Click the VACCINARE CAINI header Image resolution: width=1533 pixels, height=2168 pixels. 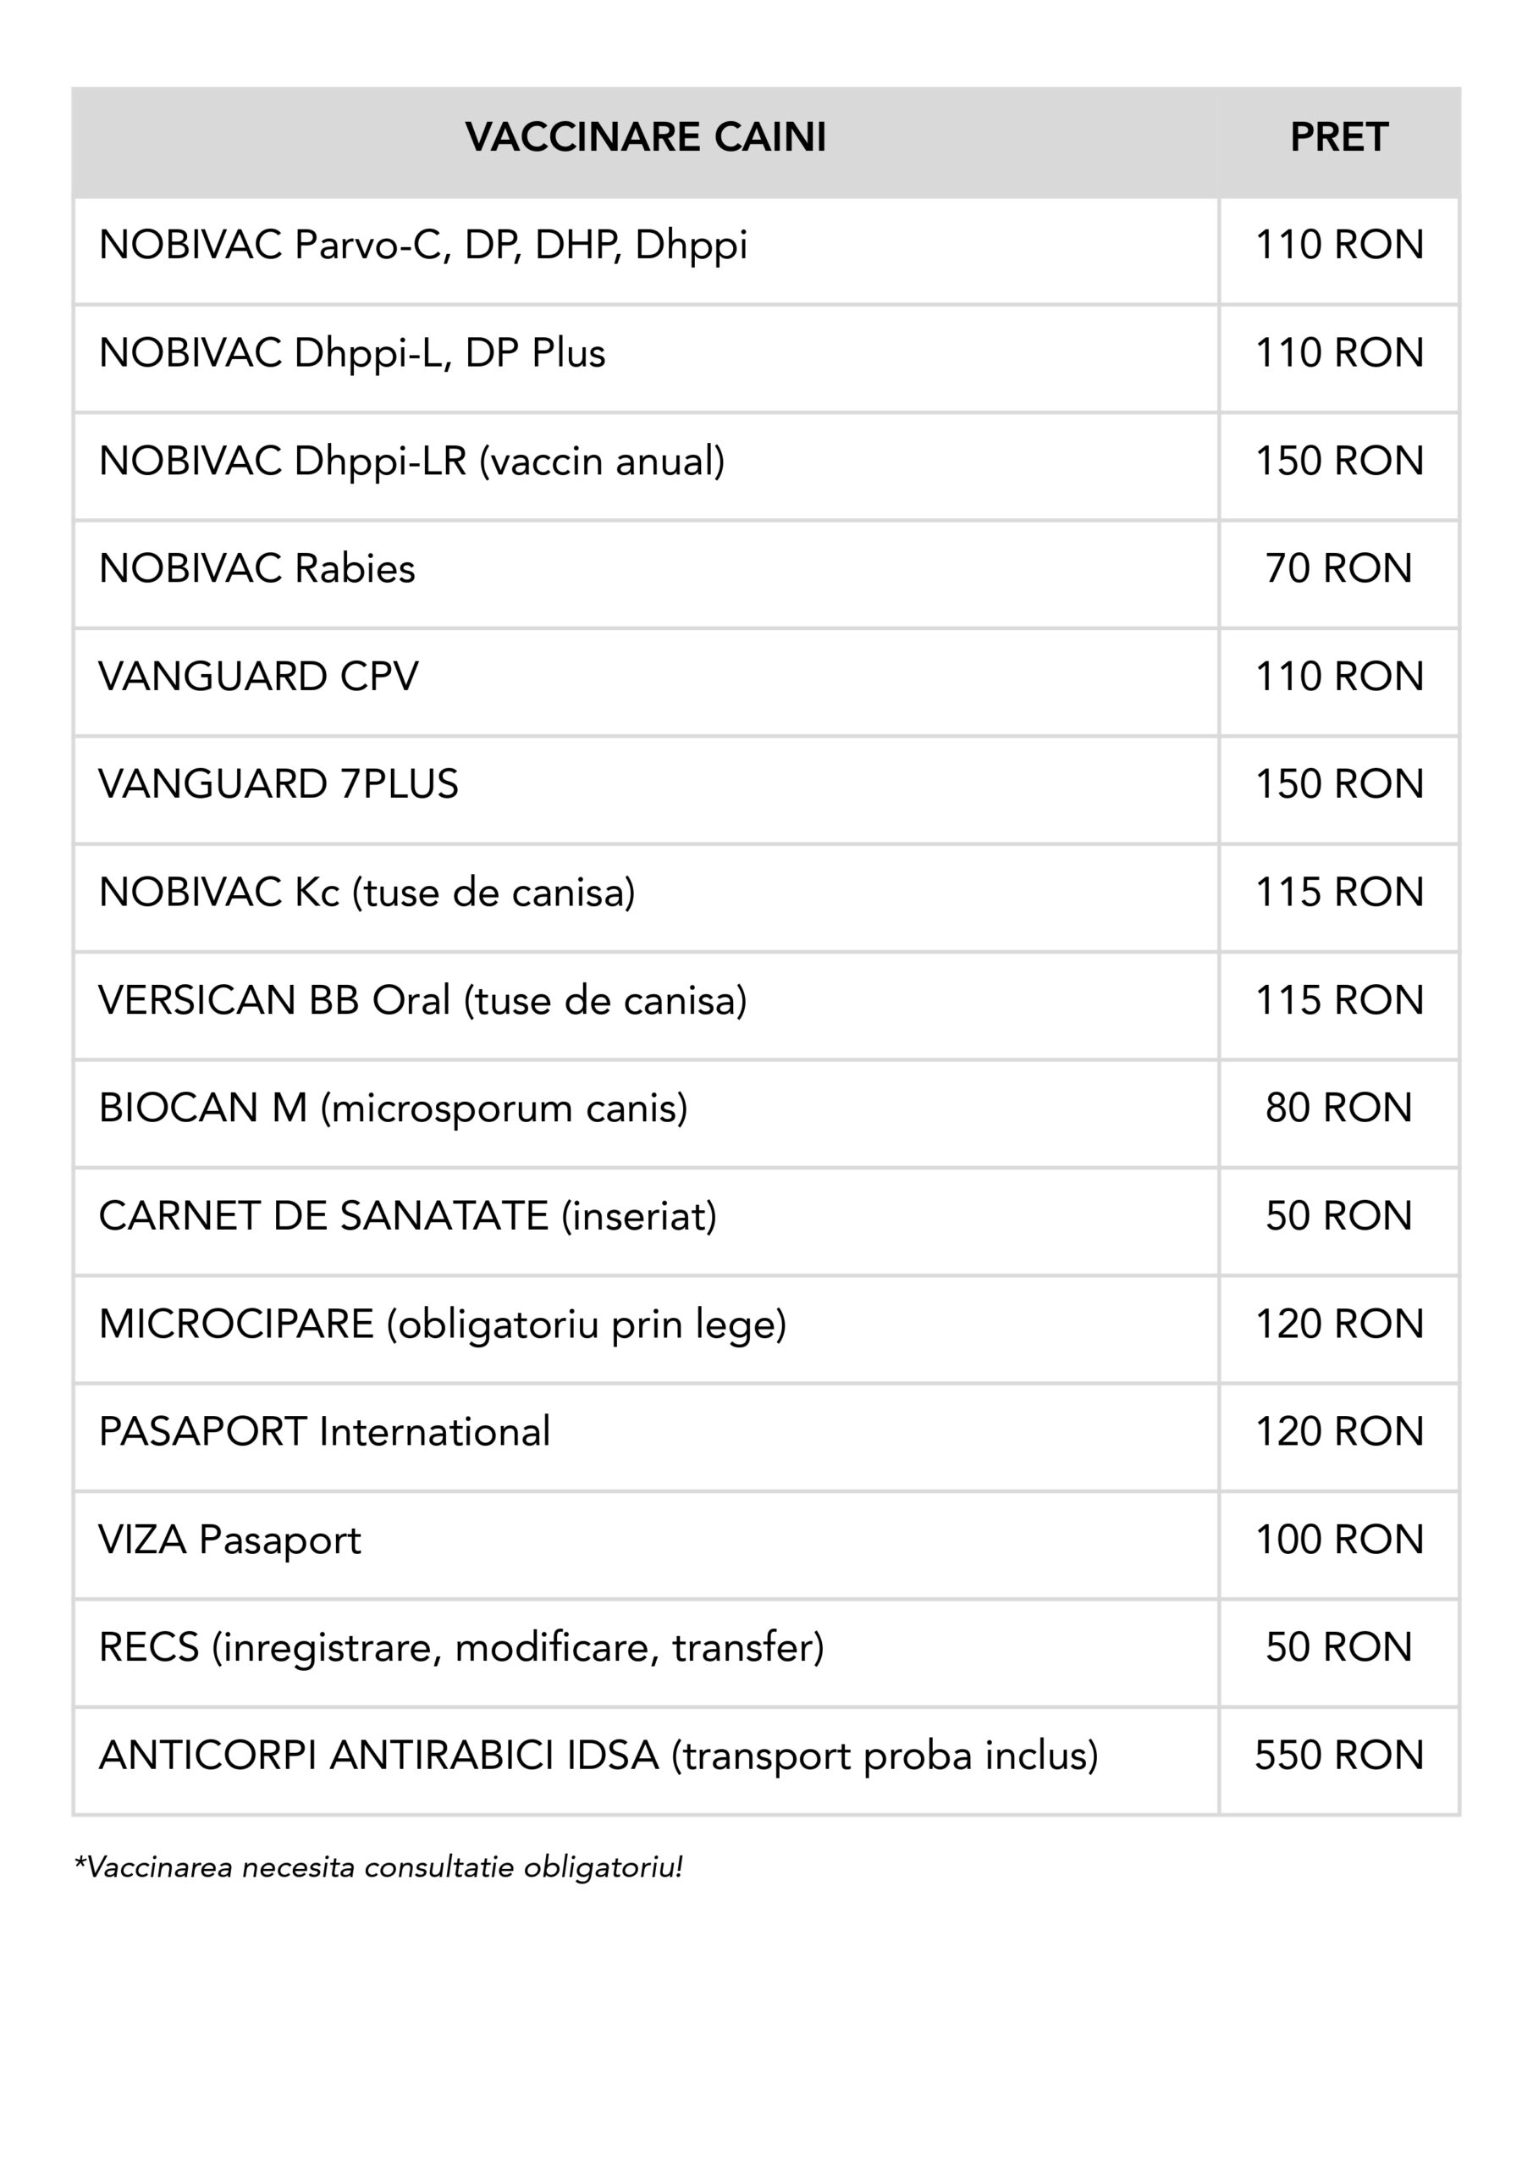point(646,138)
